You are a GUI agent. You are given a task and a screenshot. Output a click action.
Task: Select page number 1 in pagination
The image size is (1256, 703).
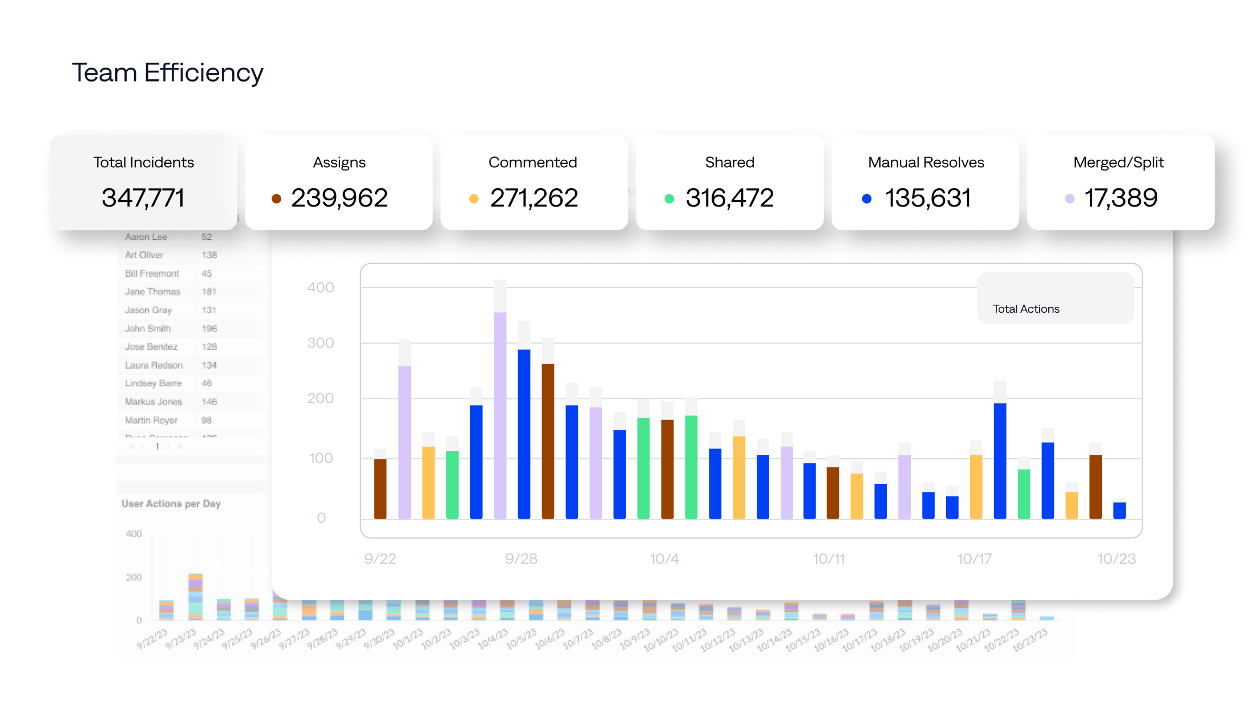pos(157,447)
